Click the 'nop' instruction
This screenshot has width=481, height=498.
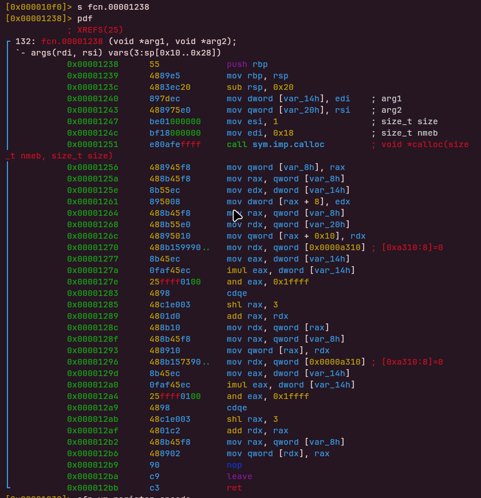point(234,465)
